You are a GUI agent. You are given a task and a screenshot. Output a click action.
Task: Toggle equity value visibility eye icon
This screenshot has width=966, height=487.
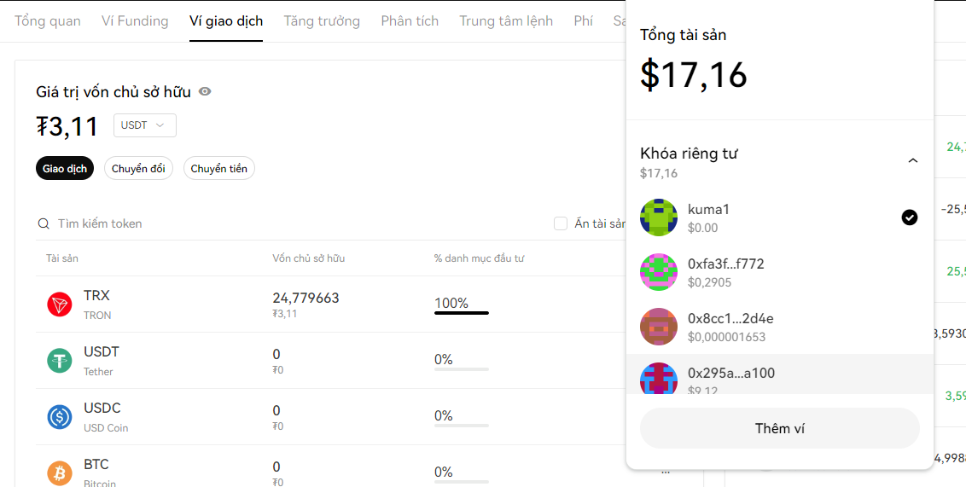pos(205,91)
